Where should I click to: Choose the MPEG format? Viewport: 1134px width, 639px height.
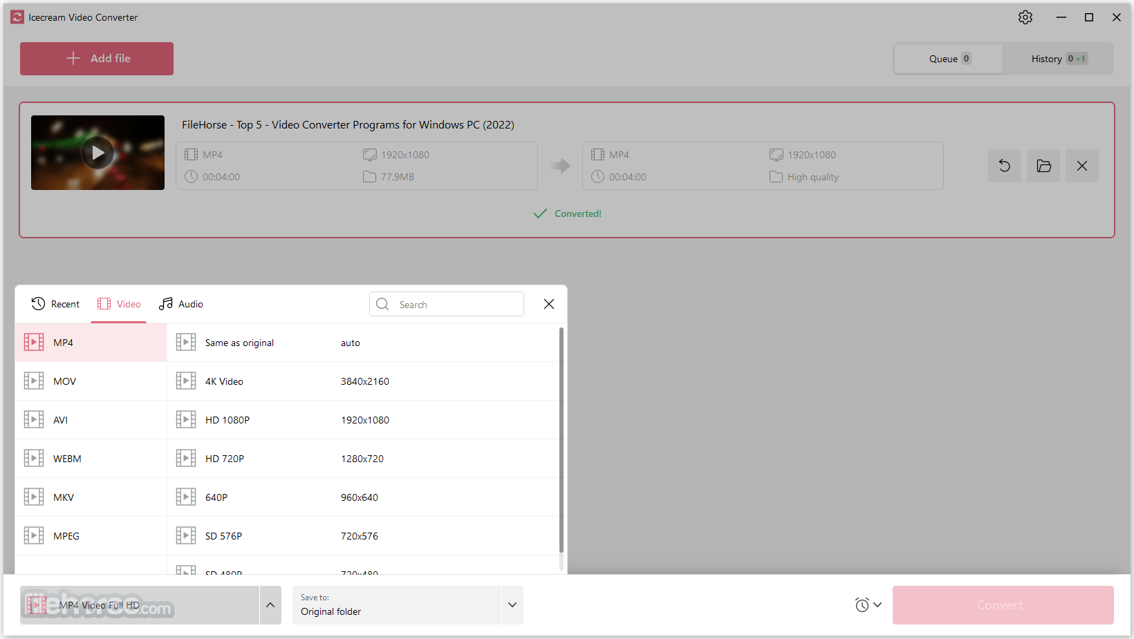pos(91,536)
